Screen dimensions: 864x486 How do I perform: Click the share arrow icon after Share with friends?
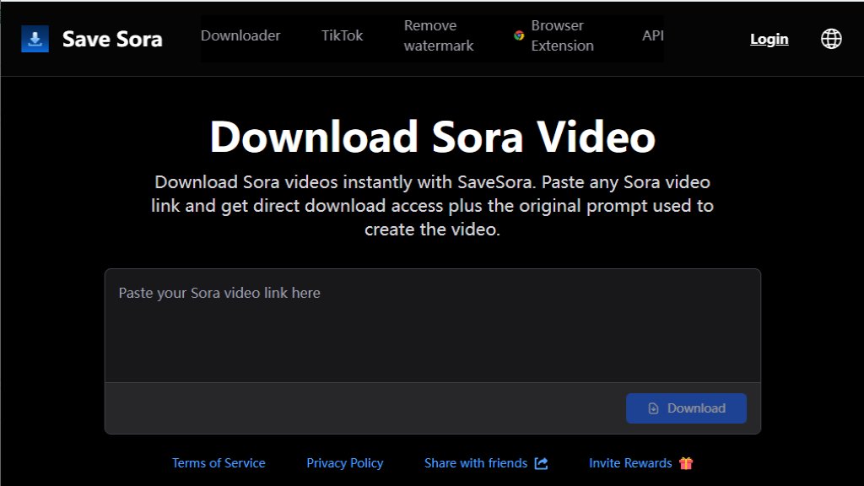point(541,463)
